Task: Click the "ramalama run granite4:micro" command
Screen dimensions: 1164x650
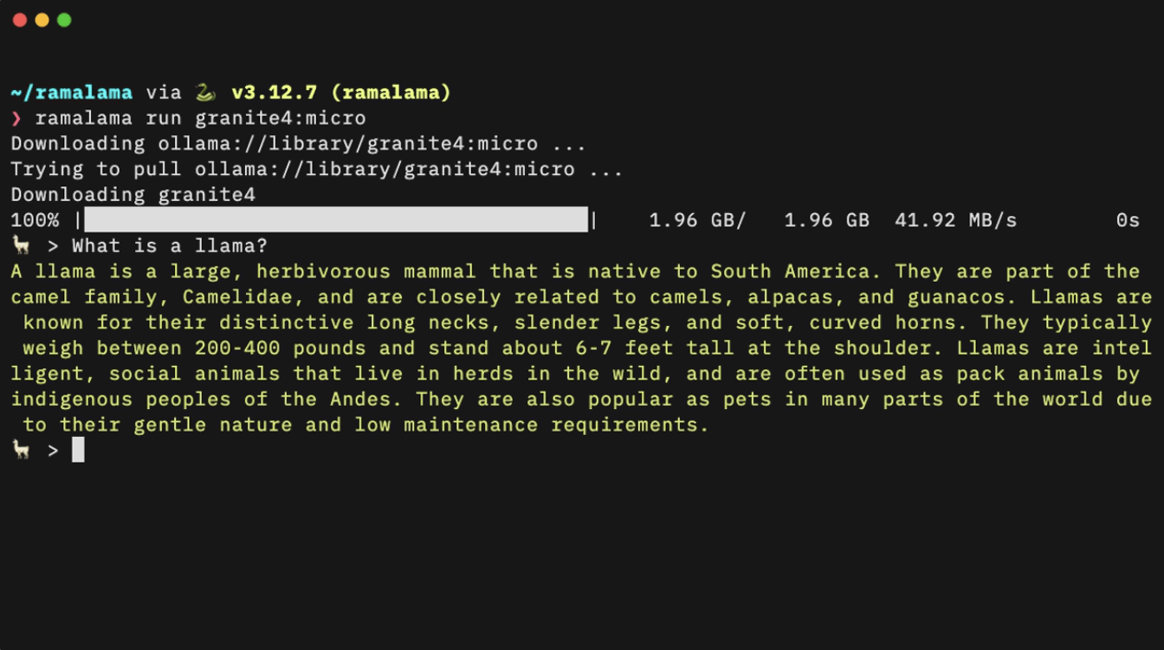Action: pyautogui.click(x=200, y=119)
